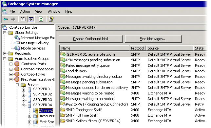Click the Contoso London root icon
Viewport: 211px width, 128px height.
click(5, 27)
